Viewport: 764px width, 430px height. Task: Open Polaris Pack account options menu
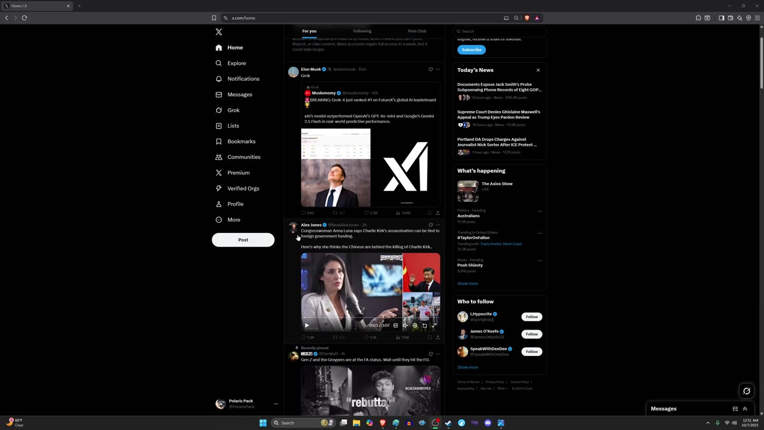pos(276,404)
